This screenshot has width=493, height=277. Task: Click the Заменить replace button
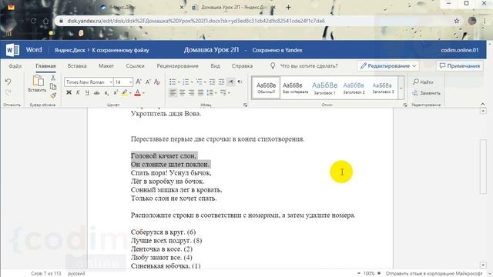click(426, 93)
